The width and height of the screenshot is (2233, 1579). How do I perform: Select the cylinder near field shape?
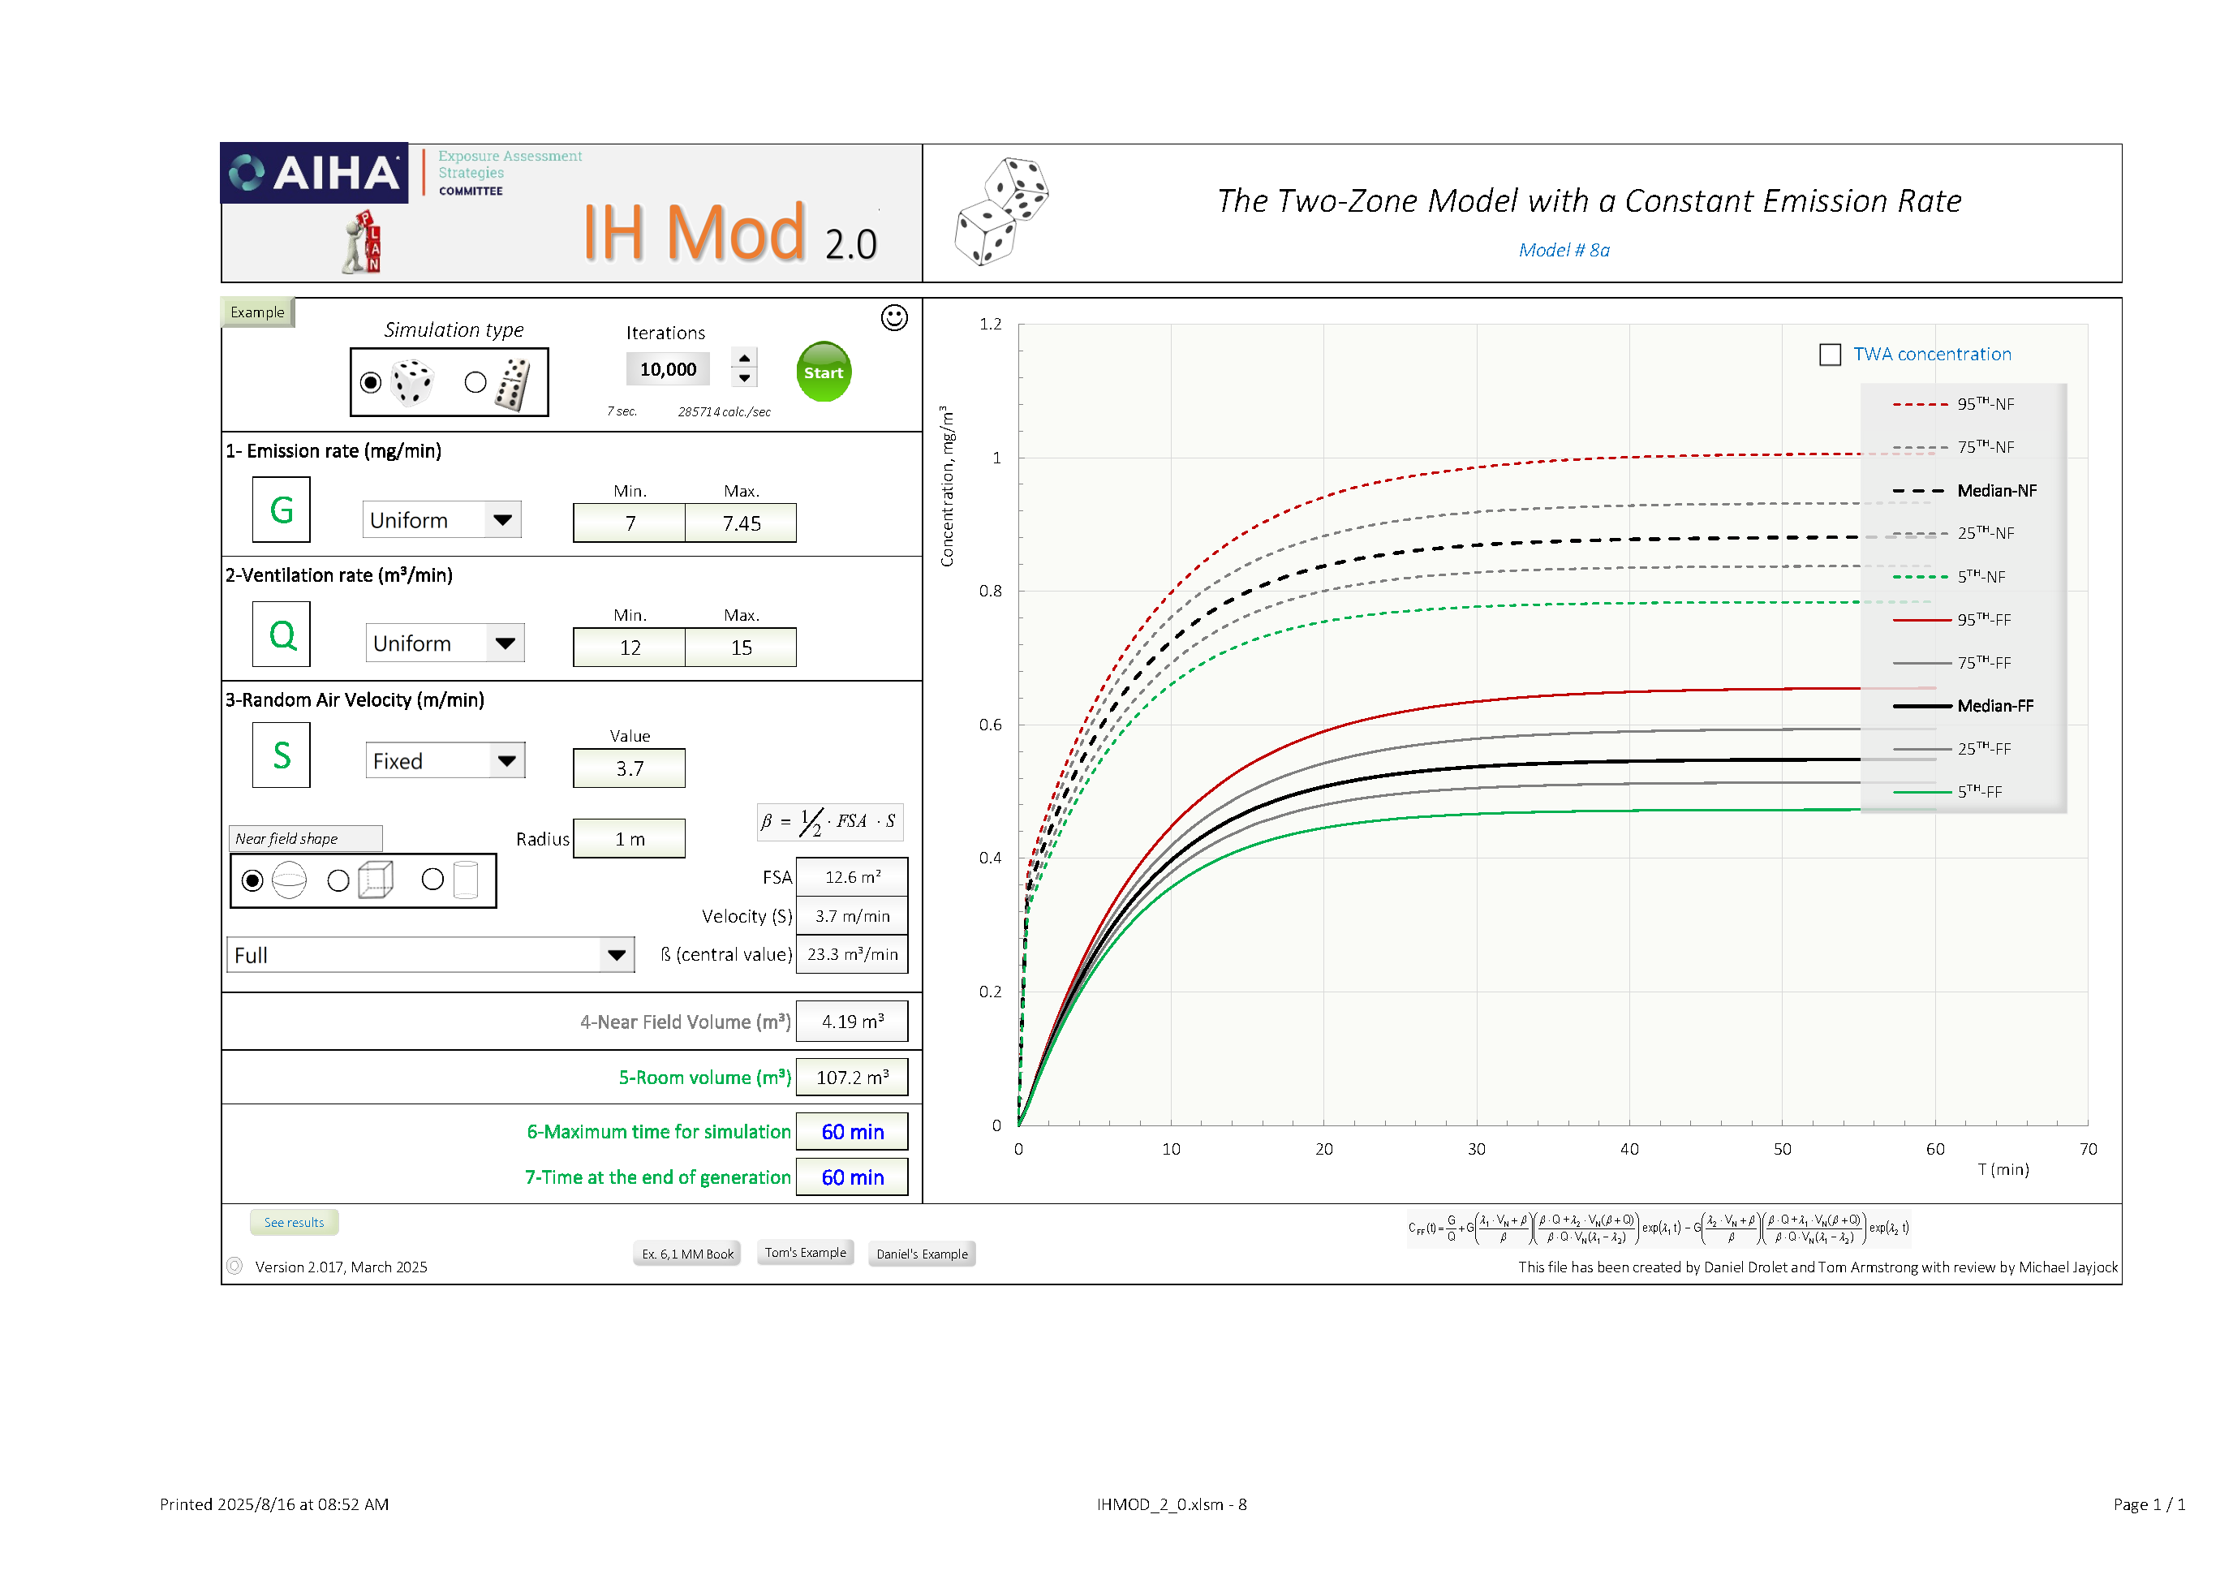coord(432,880)
